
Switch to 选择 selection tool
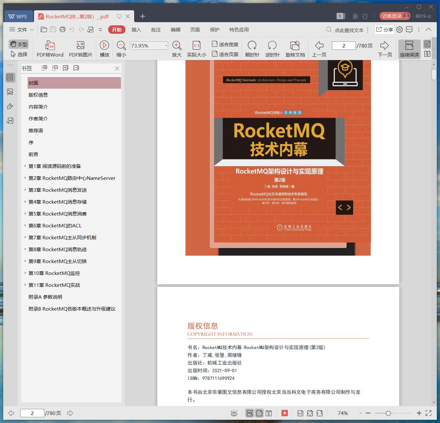19,54
